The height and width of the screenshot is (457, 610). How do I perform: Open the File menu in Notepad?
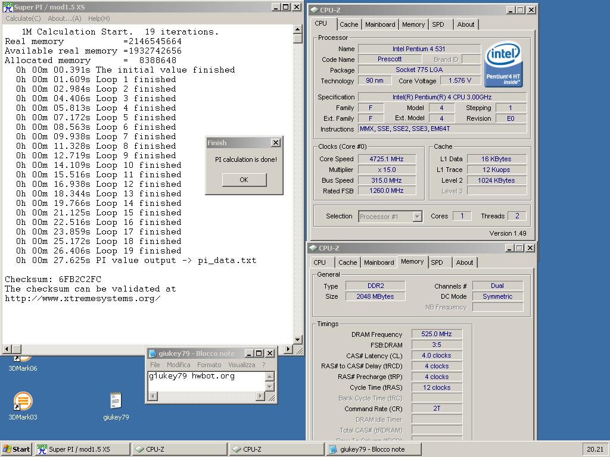point(155,365)
